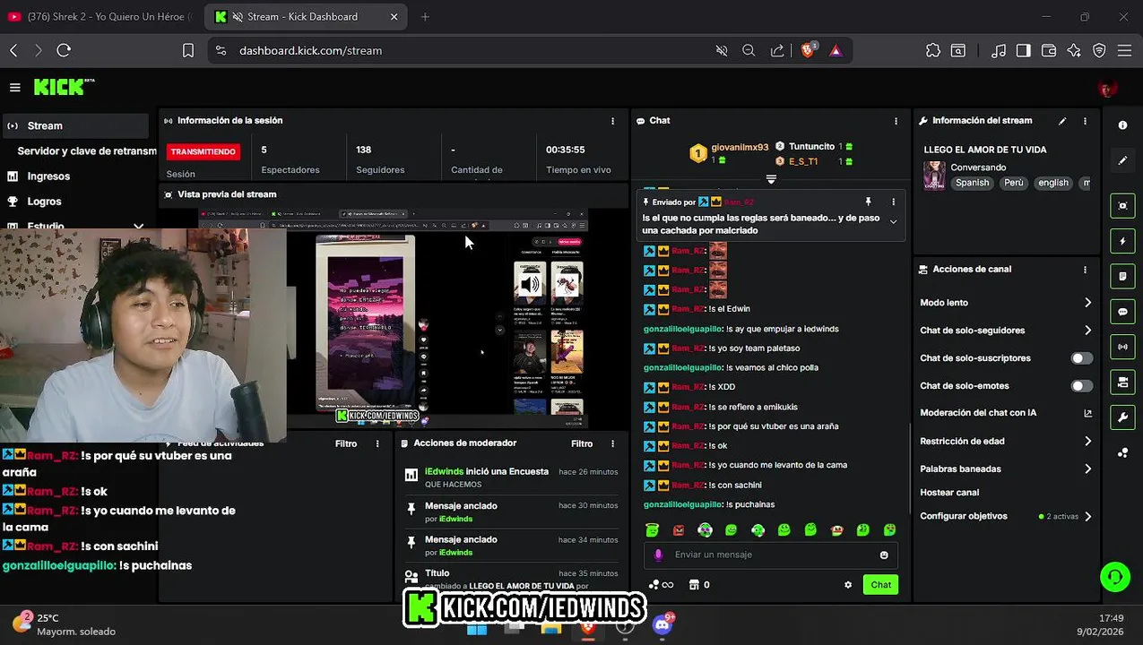Screen dimensions: 1143x645
Task: Click Hostear canal
Action: pyautogui.click(x=949, y=493)
